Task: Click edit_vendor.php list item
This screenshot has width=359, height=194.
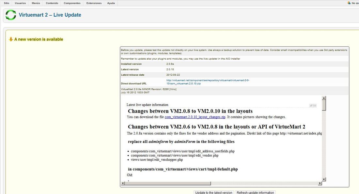Action: [175, 155]
